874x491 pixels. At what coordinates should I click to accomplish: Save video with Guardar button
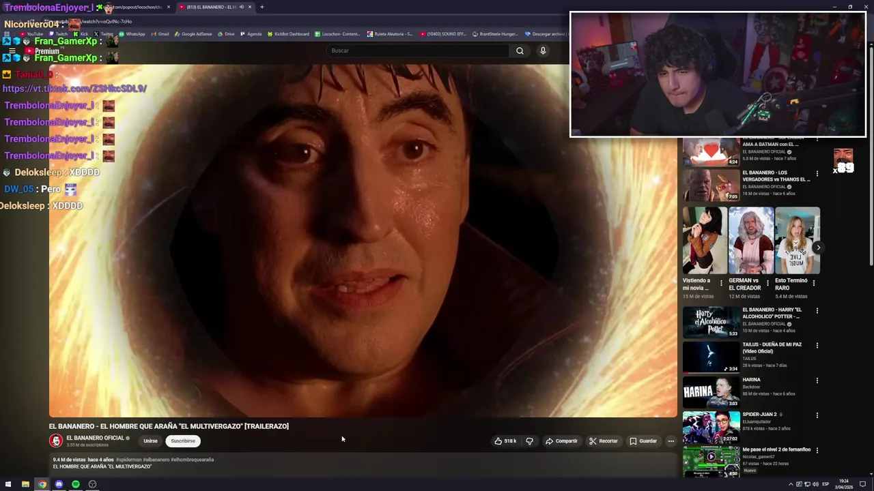[x=643, y=441]
